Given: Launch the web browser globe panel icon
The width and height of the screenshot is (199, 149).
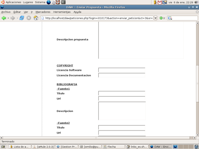Looking at the screenshot, I should pos(49,2).
